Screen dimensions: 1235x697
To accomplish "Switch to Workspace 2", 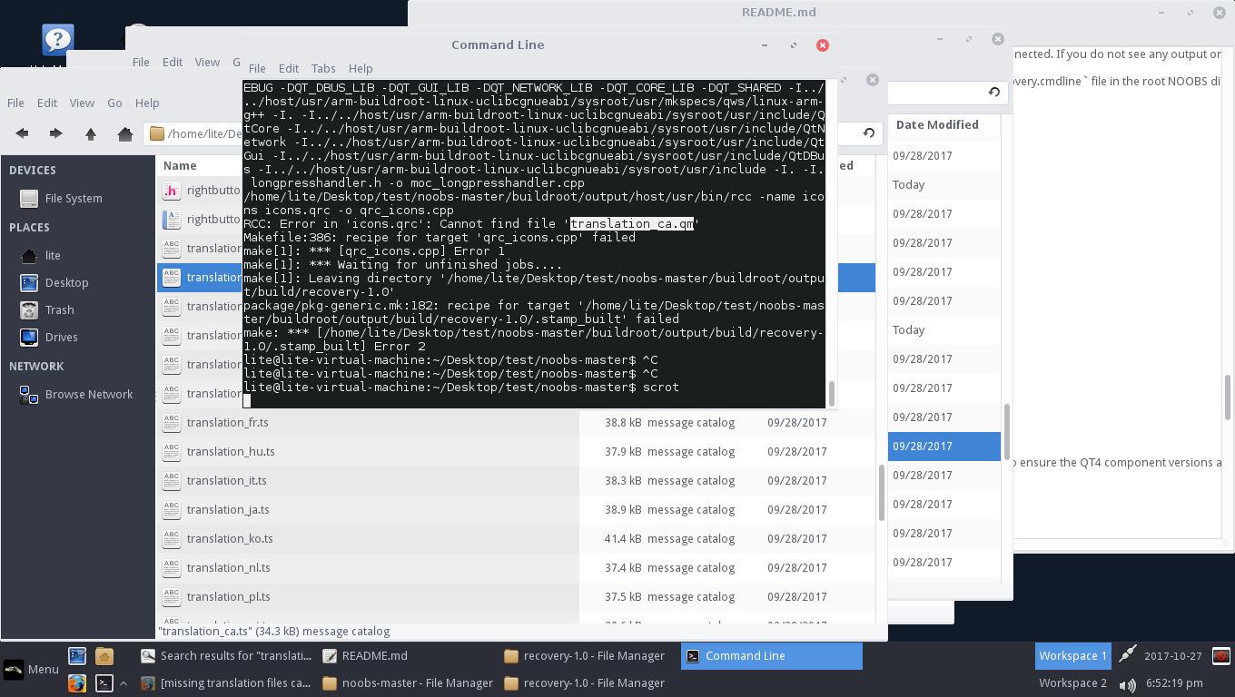I will tap(1072, 682).
